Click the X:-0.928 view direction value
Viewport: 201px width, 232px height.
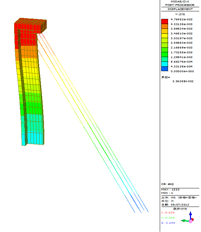168,213
